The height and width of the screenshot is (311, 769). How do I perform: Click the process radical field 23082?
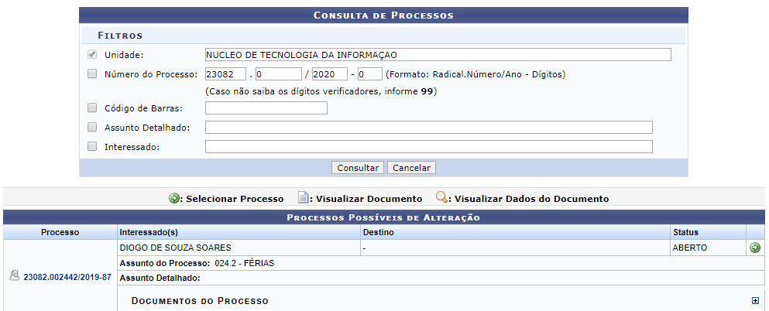(225, 74)
